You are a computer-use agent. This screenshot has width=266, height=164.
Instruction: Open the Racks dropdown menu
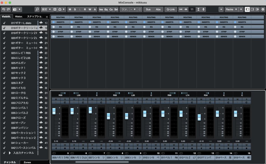231,9
